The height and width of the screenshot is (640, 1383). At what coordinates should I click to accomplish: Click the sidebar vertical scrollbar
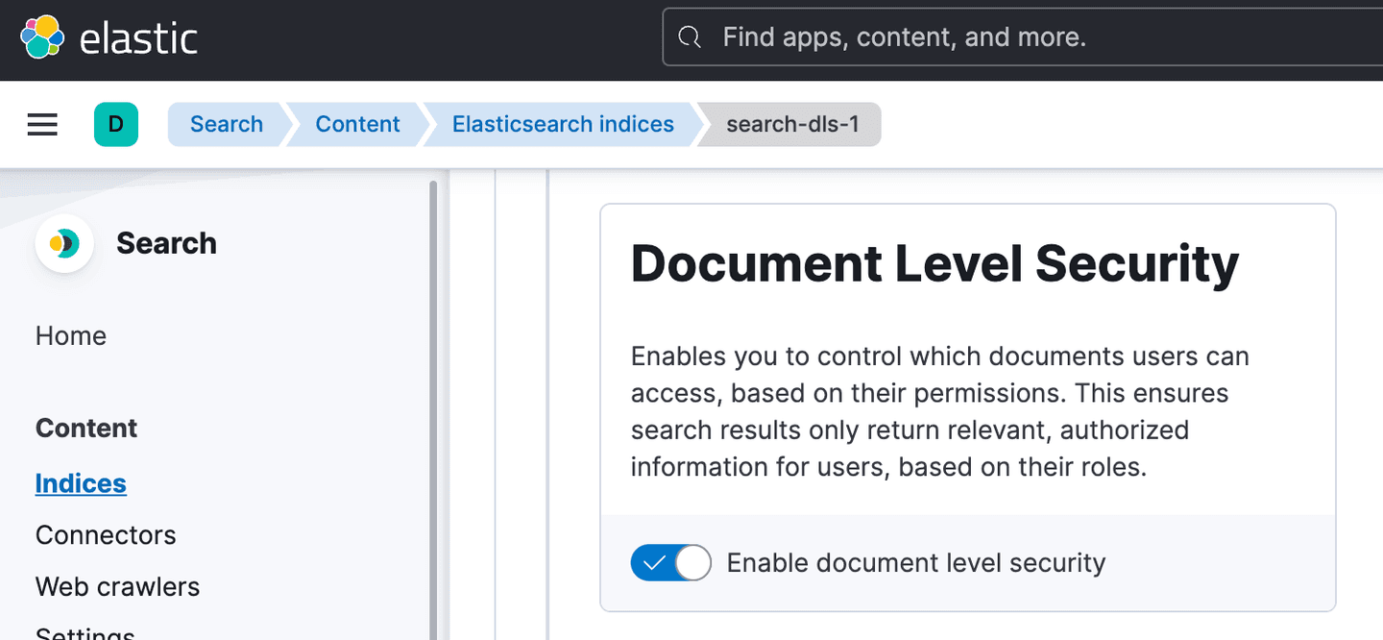(433, 404)
